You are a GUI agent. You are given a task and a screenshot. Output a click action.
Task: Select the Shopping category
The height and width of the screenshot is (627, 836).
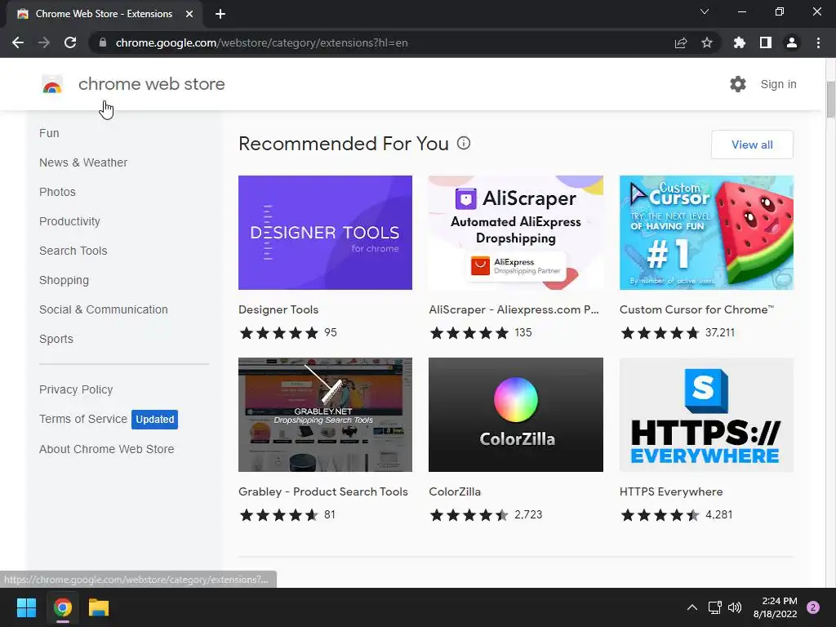pyautogui.click(x=64, y=280)
